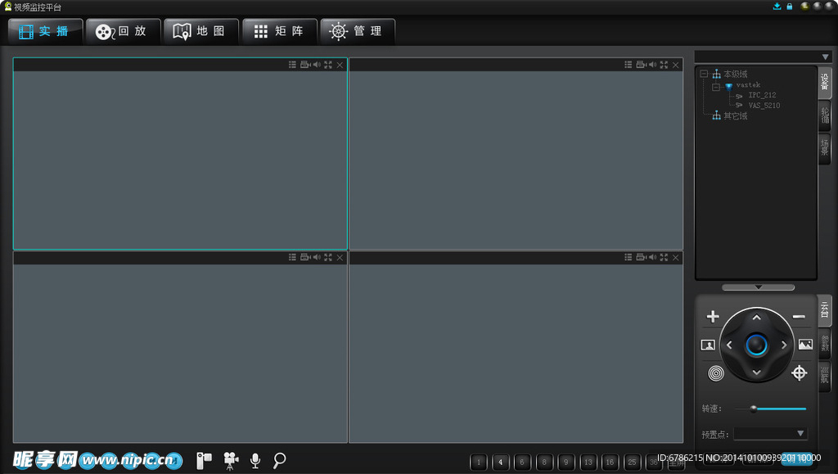Select the 参数 parameters side tab
838x474 pixels.
pyautogui.click(x=825, y=343)
